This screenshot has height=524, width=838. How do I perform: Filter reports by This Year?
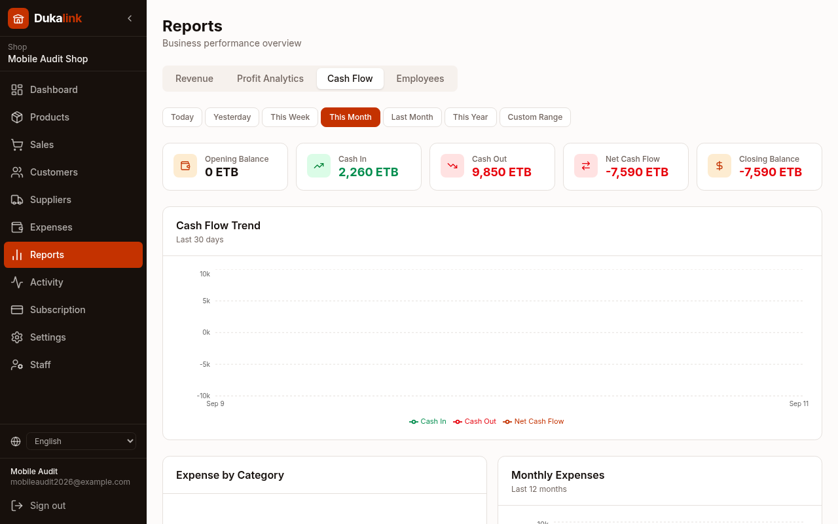click(x=471, y=117)
